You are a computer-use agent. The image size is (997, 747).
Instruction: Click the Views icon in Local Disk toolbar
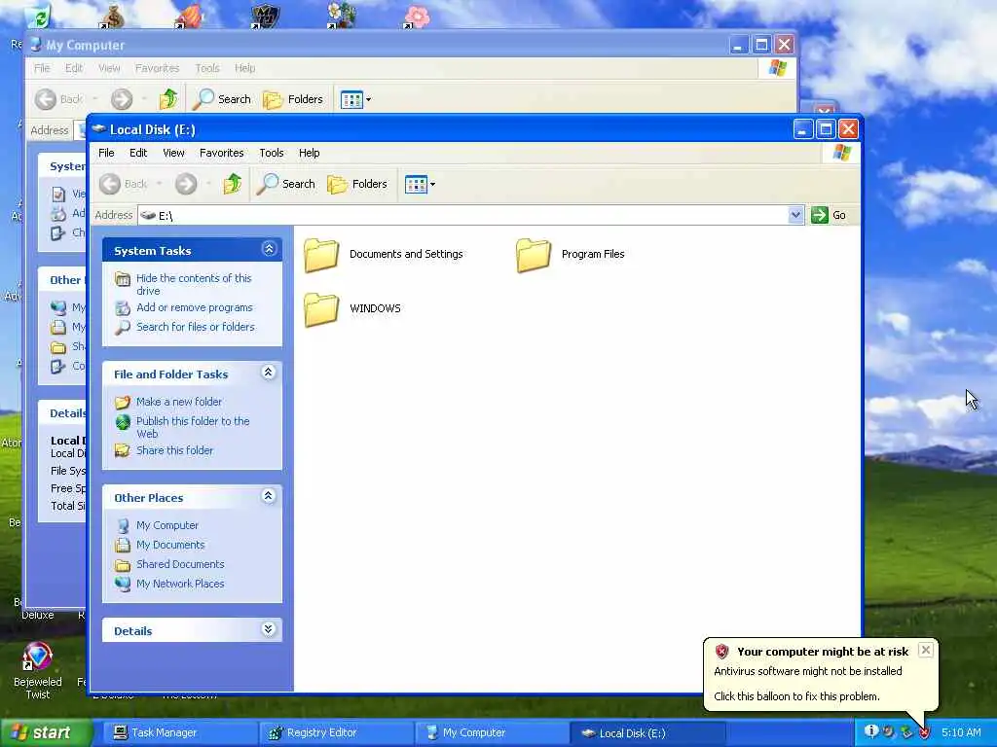point(416,185)
